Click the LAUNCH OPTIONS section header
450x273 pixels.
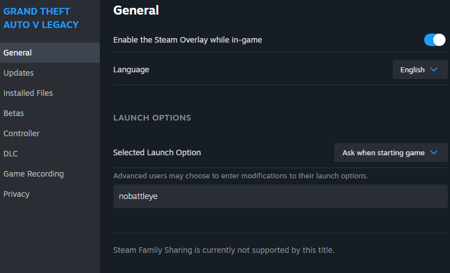tap(152, 118)
